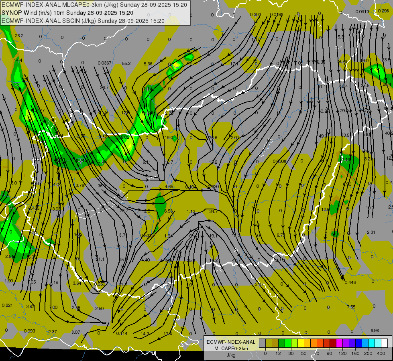This screenshot has height=361, width=393.
Task: Click the map value 0.0913
Action: [362, 12]
